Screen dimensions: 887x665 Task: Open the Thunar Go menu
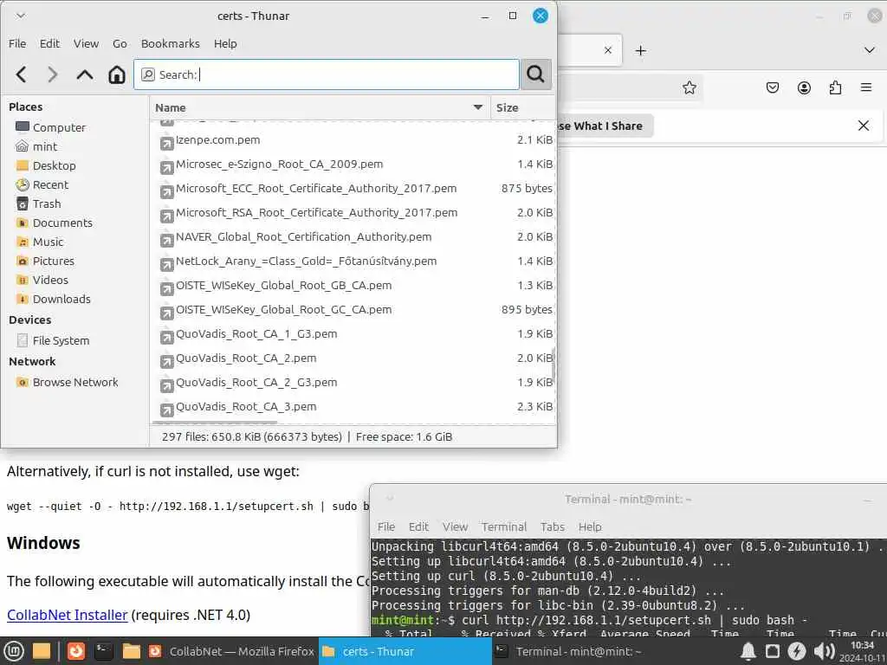tap(120, 43)
